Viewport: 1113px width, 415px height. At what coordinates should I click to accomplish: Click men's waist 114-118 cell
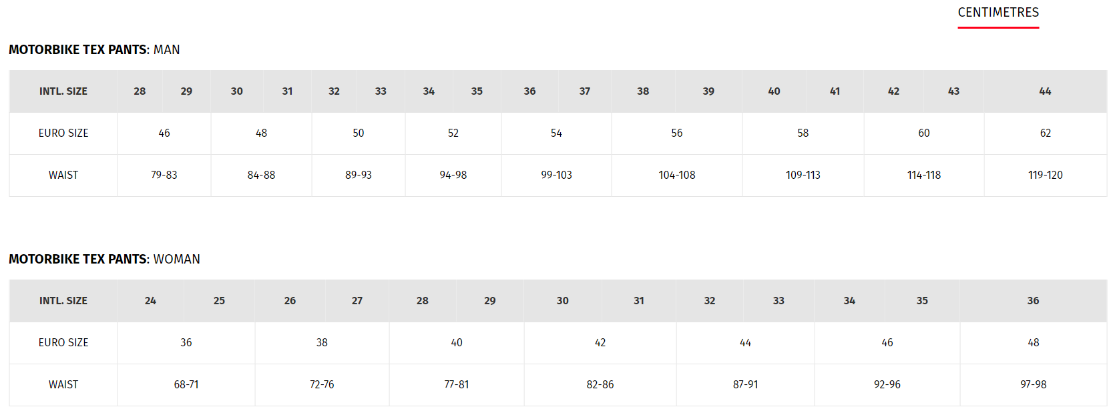click(x=924, y=175)
